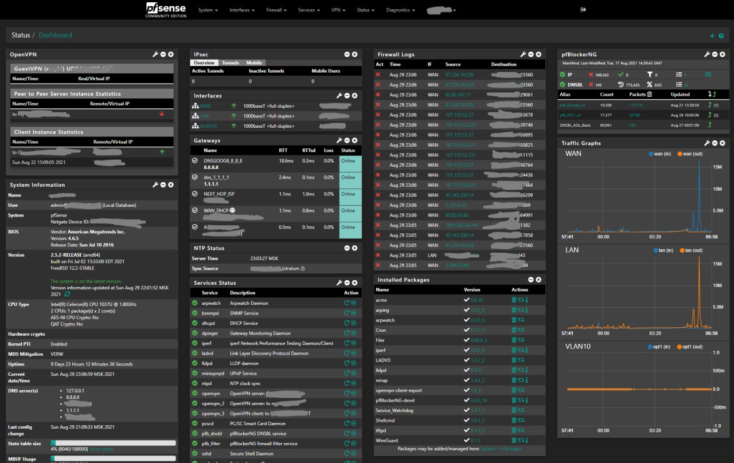This screenshot has height=463, width=734.
Task: Click acme version 0.6.10 link
Action: pyautogui.click(x=477, y=300)
